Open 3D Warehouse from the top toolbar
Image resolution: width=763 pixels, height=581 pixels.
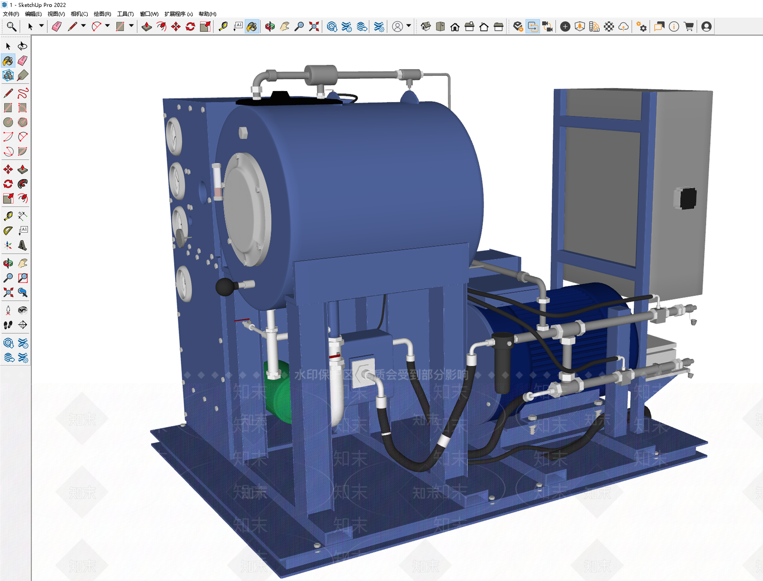tap(332, 27)
